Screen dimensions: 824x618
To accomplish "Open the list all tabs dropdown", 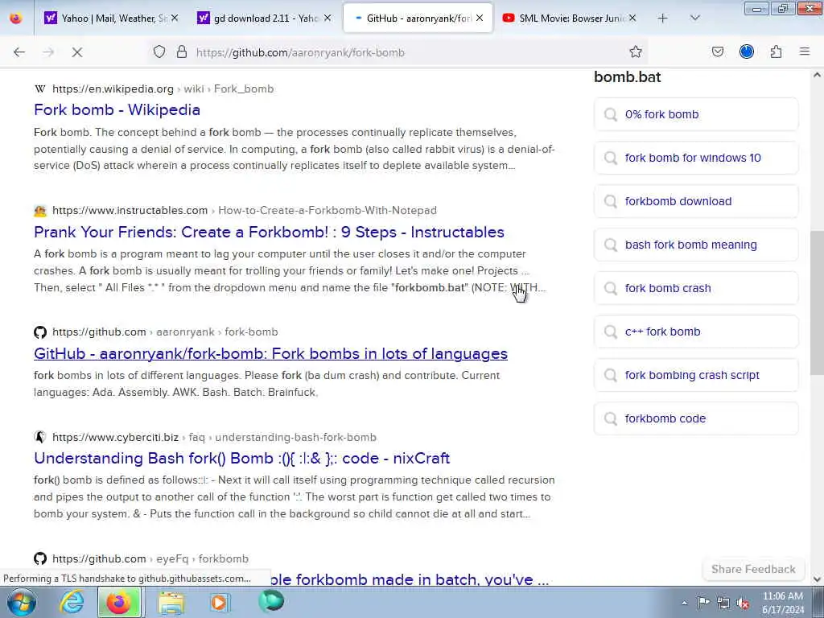I will (694, 19).
